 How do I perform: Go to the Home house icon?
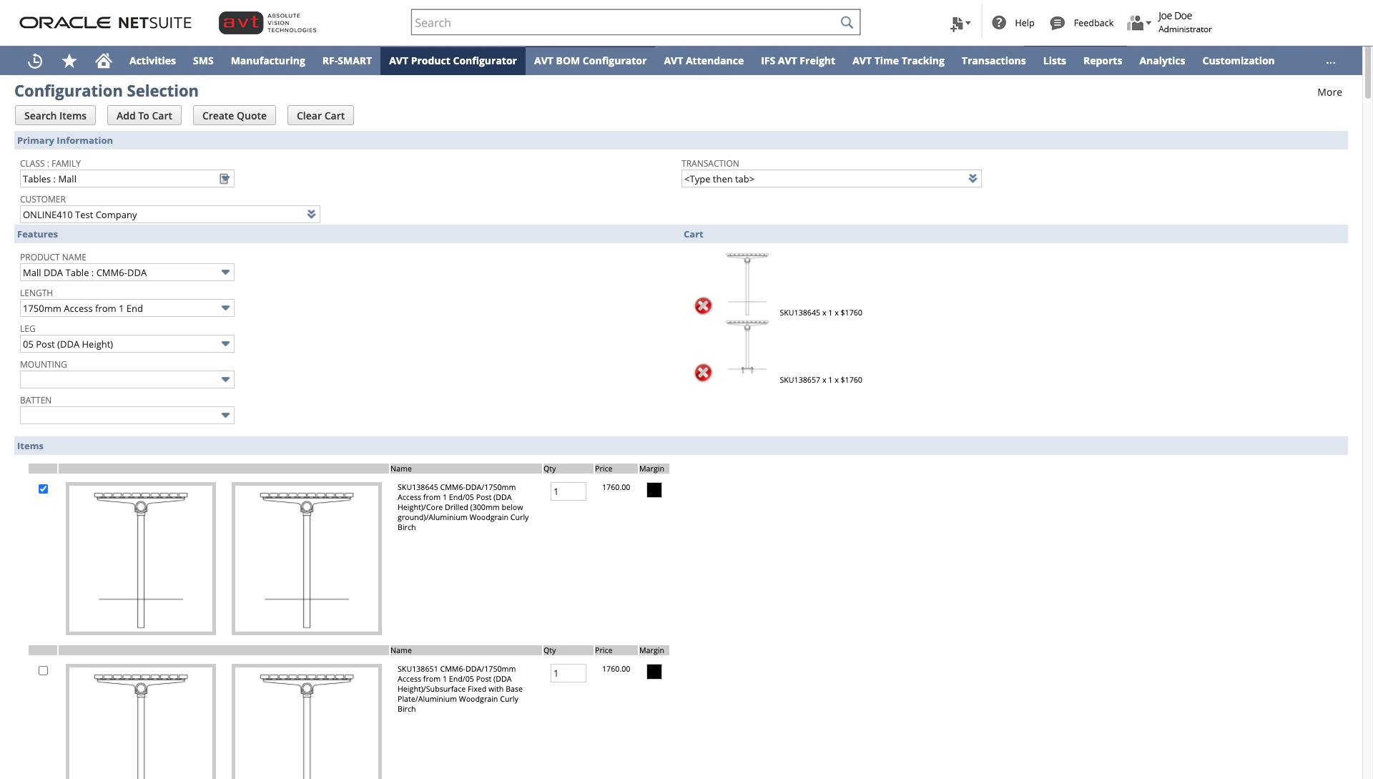pos(104,62)
